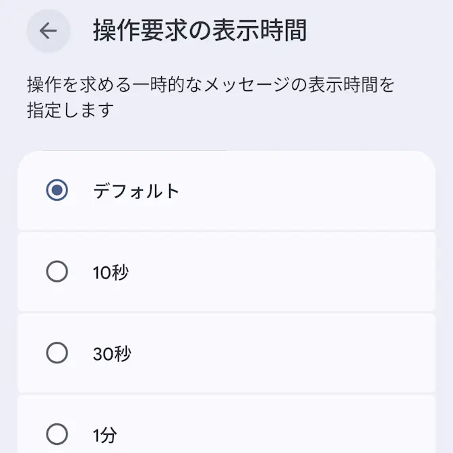Select the 1分 radio button
Viewport: 453px width, 453px height.
point(57,434)
